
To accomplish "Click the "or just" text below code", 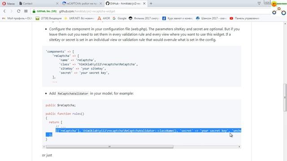I will click(x=47, y=155).
